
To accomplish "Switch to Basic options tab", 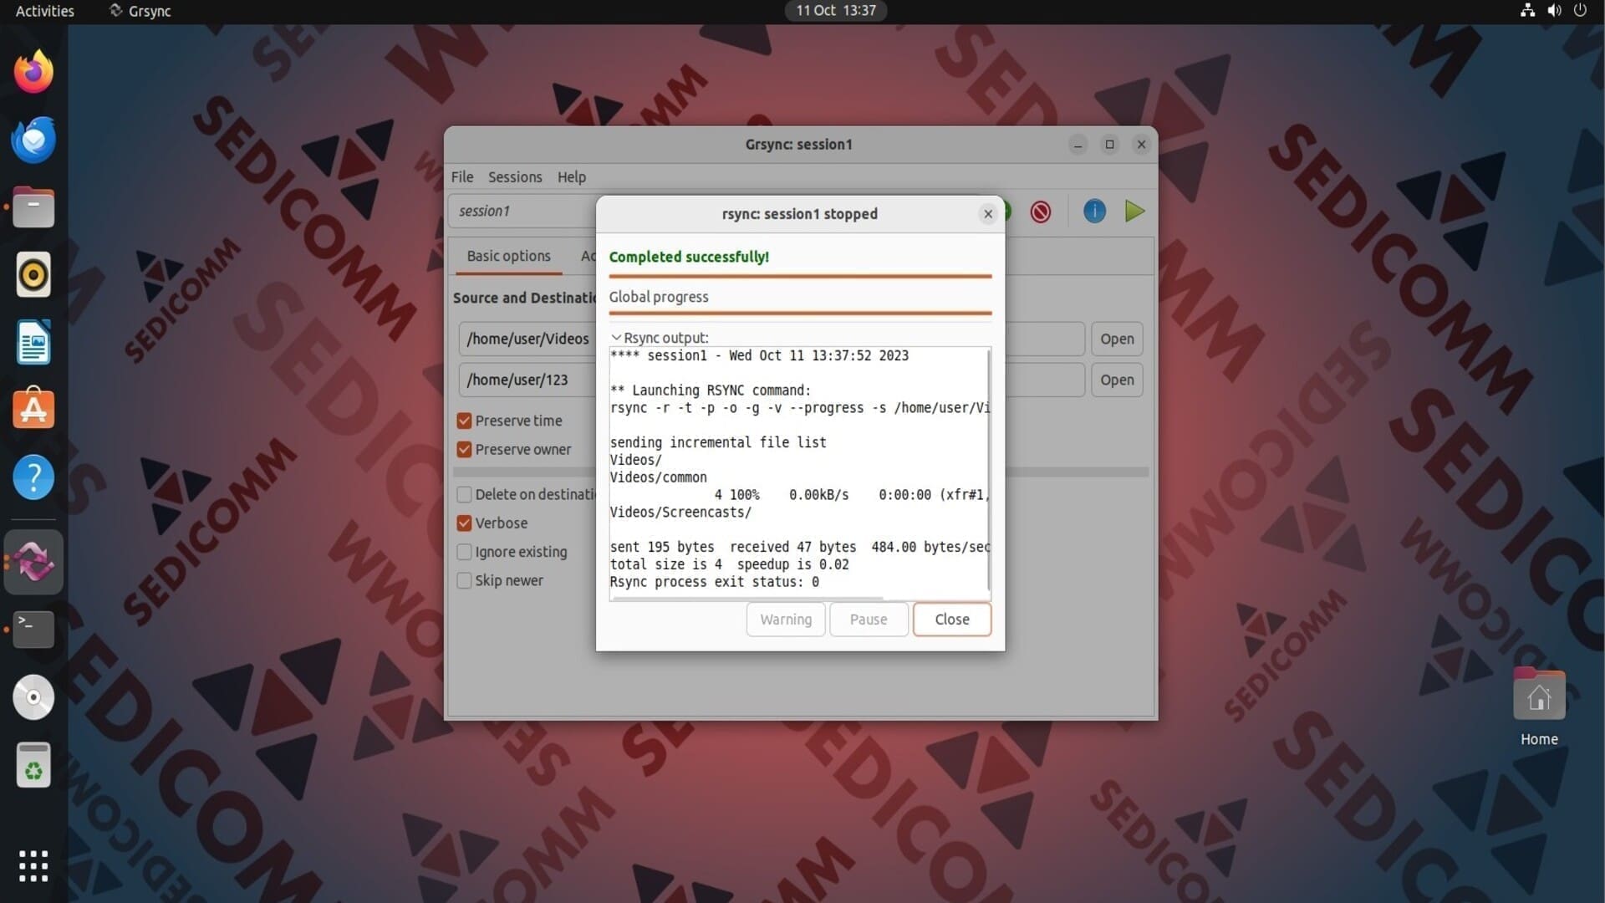I will point(508,257).
